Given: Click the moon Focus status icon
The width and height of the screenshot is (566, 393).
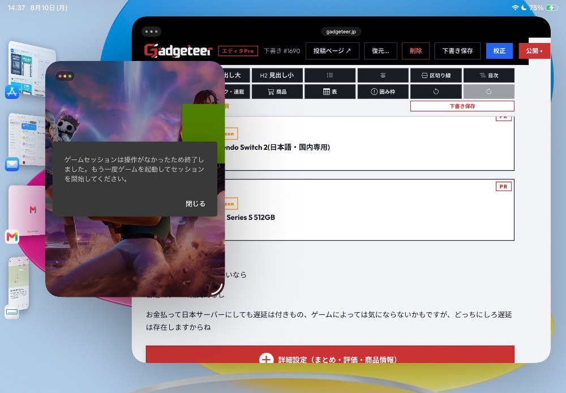Looking at the screenshot, I should pyautogui.click(x=524, y=7).
